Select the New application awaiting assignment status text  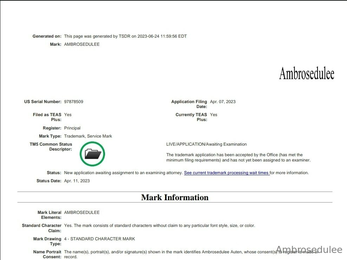pyautogui.click(x=123, y=173)
